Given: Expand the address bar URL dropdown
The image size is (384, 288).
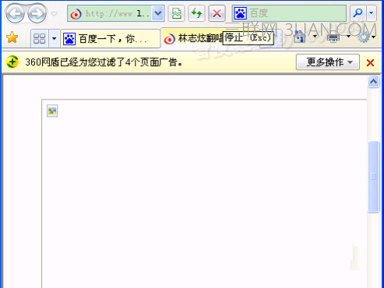Looking at the screenshot, I should (158, 13).
